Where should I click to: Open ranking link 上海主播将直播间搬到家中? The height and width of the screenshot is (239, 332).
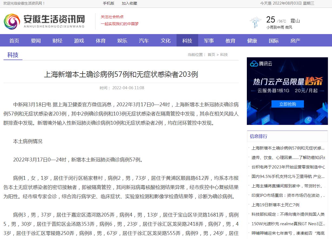tap(288, 186)
